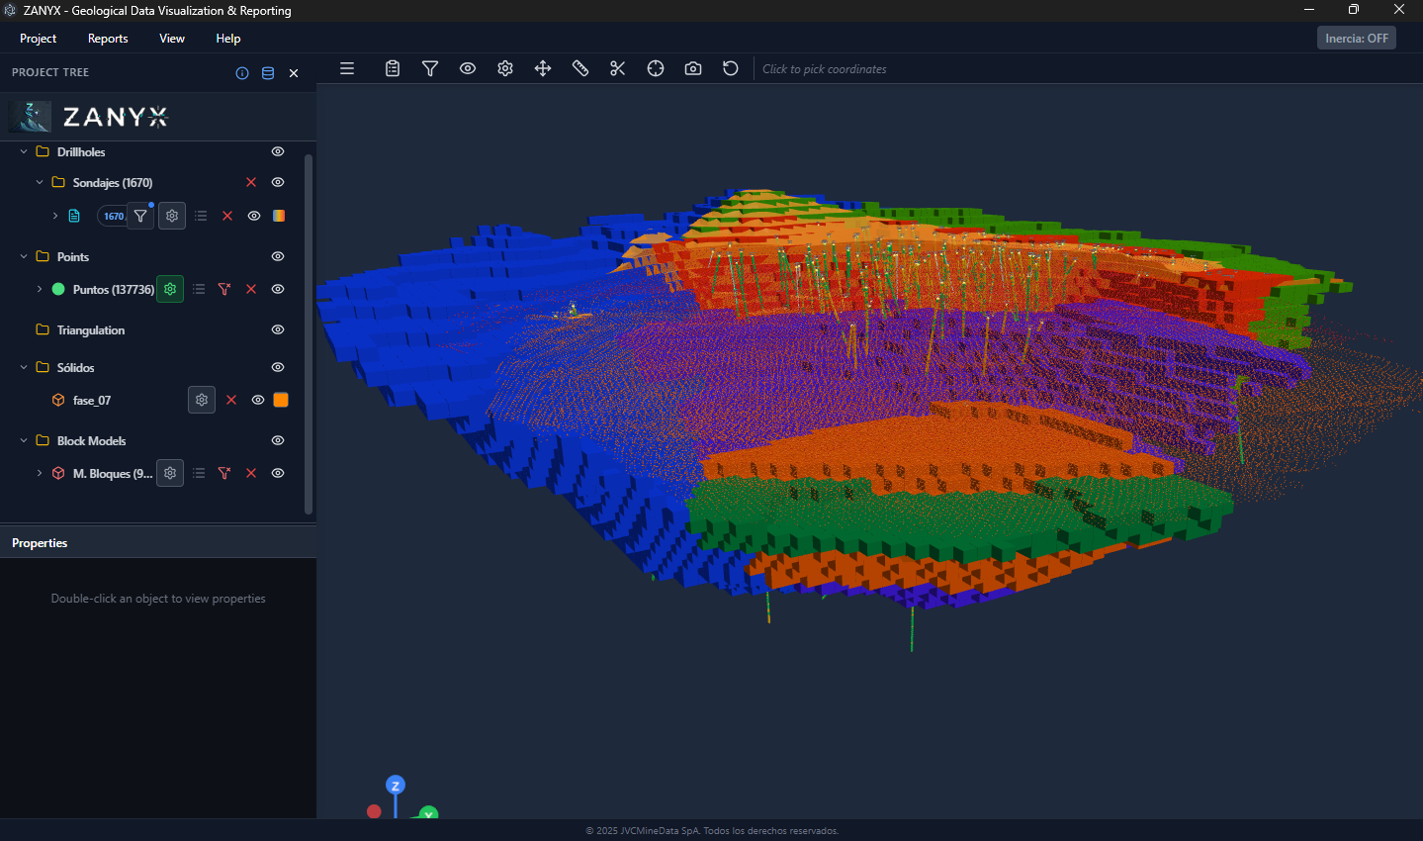Reset the view with the rotate-reset icon
Screen dimensions: 1423x841
[x=730, y=68]
